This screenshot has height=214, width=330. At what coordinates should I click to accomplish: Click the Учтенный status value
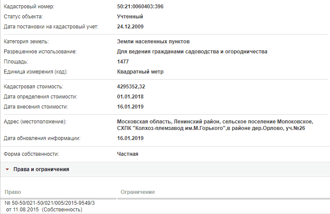coord(130,17)
